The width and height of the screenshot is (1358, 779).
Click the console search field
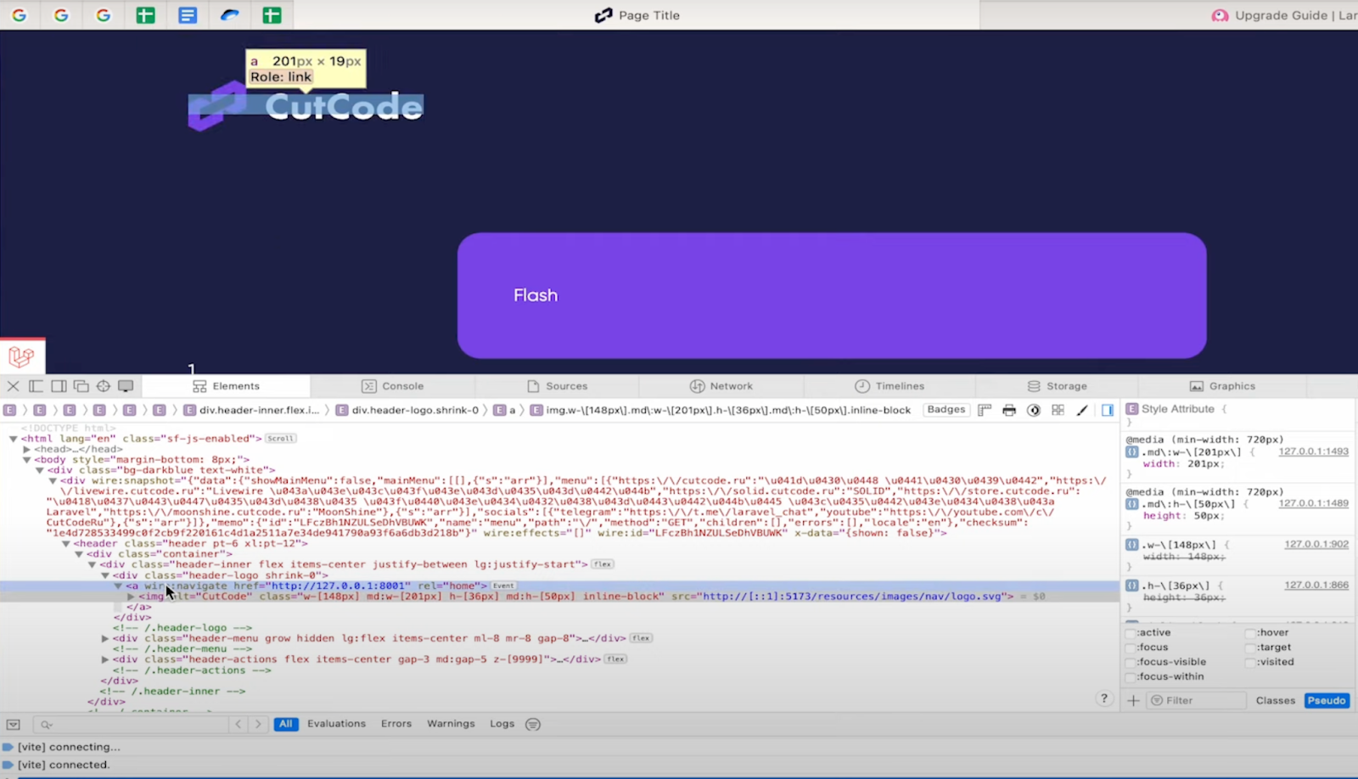tap(132, 724)
